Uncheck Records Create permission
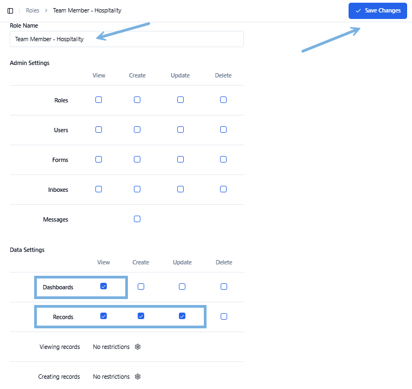412x389 pixels. click(141, 316)
